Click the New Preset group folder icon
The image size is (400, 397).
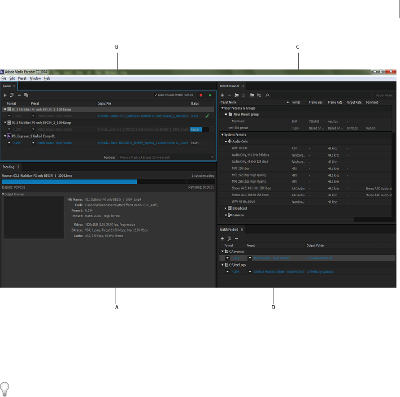coord(230,115)
